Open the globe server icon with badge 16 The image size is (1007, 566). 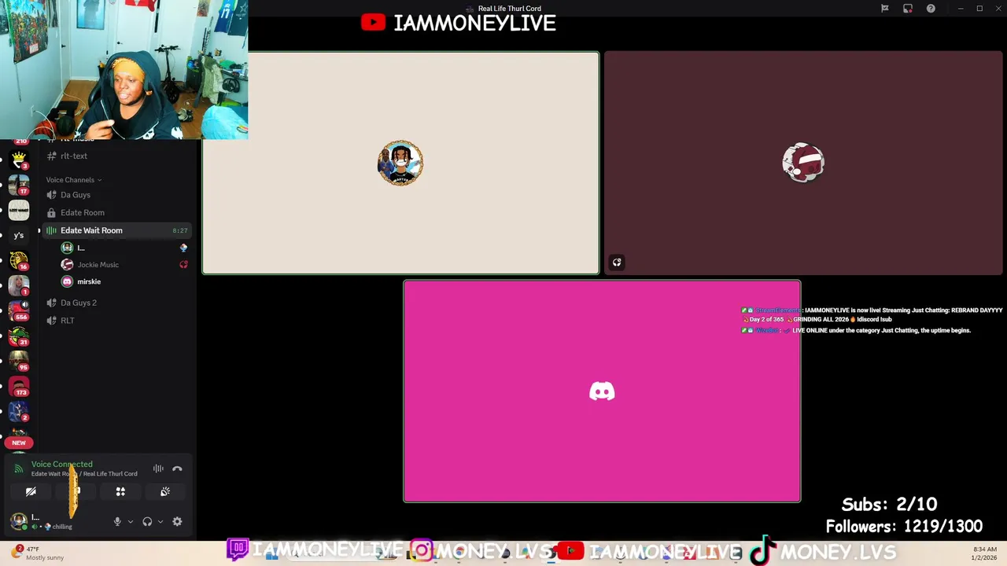pos(19,260)
